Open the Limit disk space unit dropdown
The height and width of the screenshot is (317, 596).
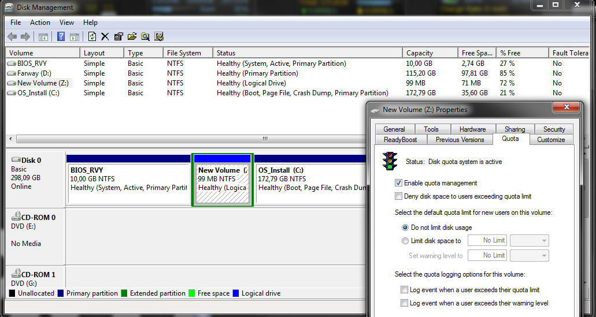click(530, 240)
